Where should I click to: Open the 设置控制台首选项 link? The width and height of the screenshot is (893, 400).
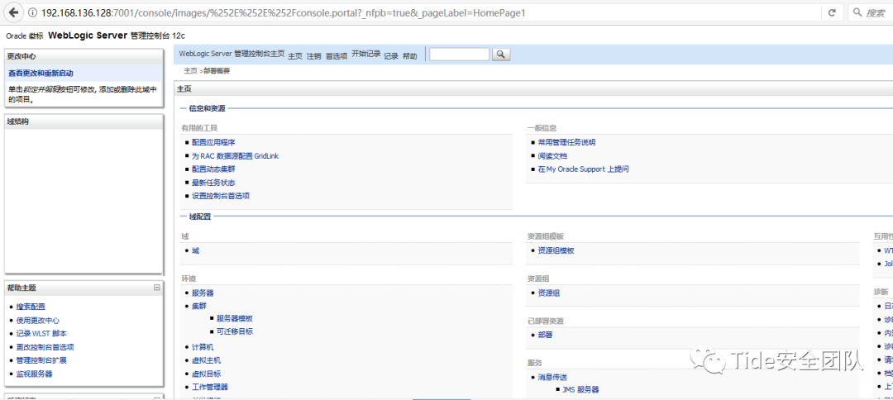[x=221, y=196]
